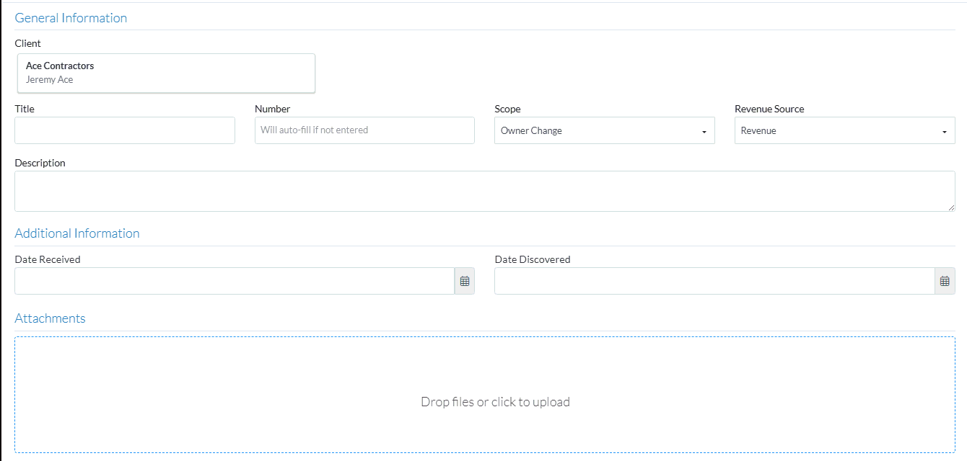Click the Date Discovered field label

(x=532, y=259)
